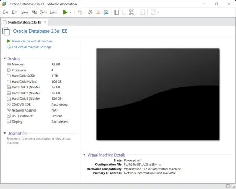The height and width of the screenshot is (189, 236).
Task: Select the Memory device label
Action: tap(17, 64)
